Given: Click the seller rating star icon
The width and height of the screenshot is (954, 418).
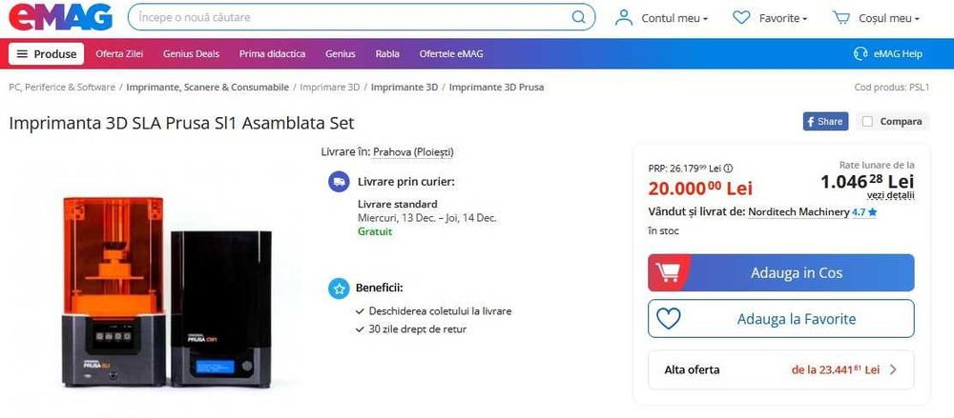Looking at the screenshot, I should [x=873, y=212].
